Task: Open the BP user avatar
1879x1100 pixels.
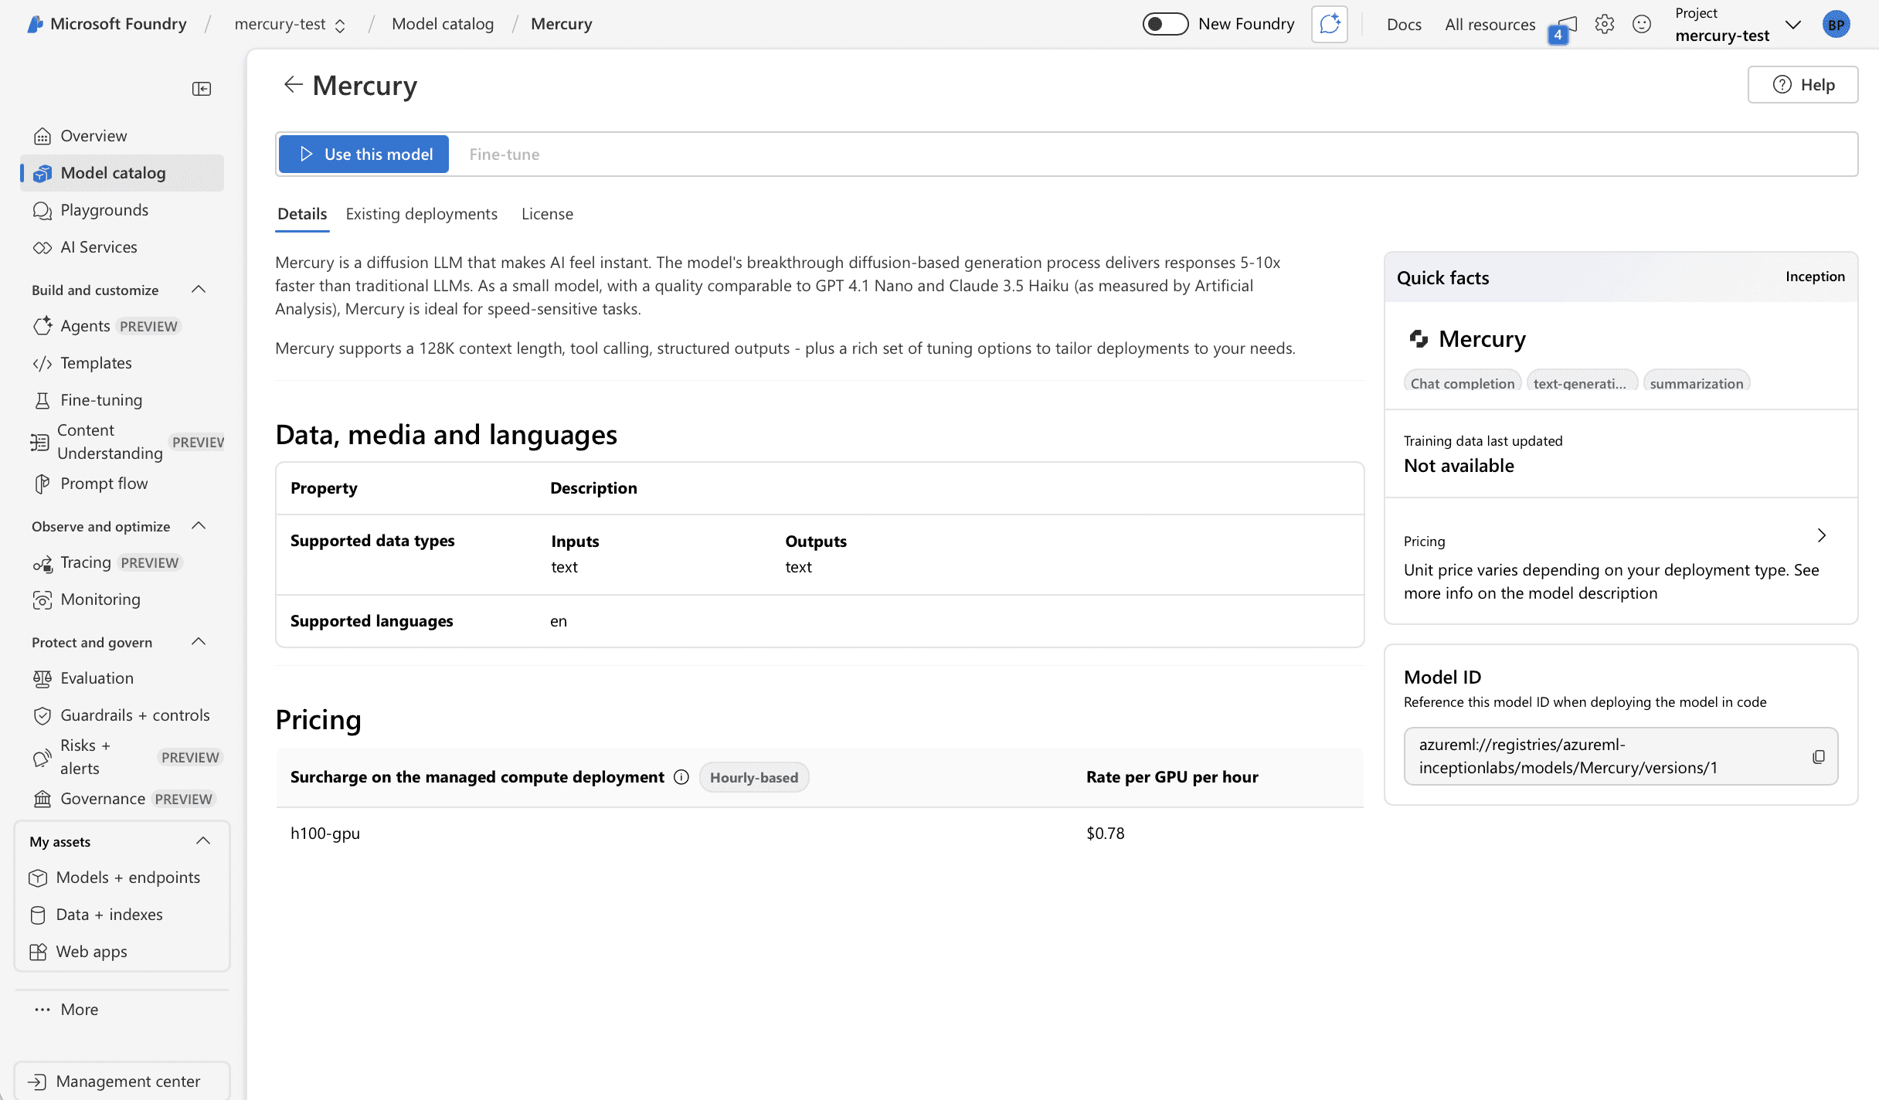Action: 1836,24
